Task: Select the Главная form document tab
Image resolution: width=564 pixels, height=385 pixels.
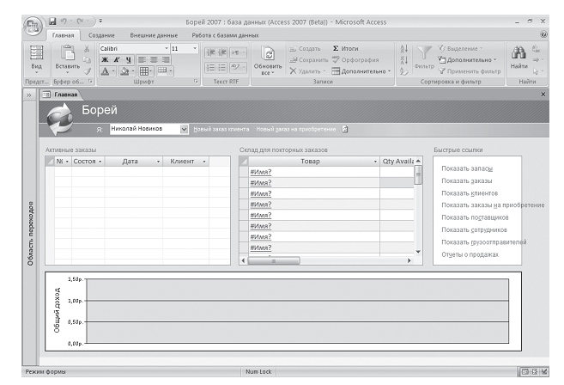Action: [x=61, y=95]
